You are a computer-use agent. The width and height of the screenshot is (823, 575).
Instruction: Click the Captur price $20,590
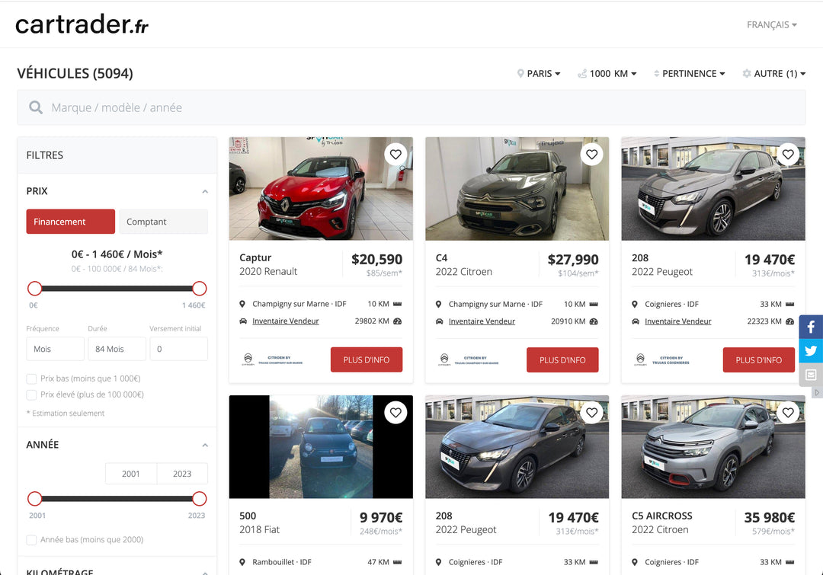tap(377, 259)
